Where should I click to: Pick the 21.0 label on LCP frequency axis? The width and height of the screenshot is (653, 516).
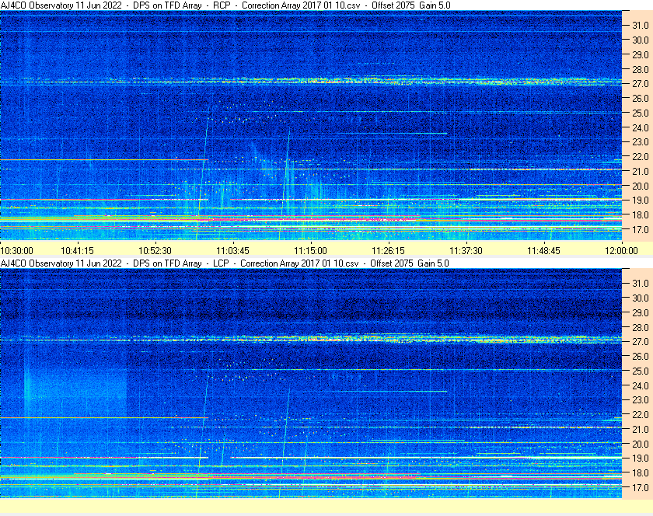click(641, 429)
